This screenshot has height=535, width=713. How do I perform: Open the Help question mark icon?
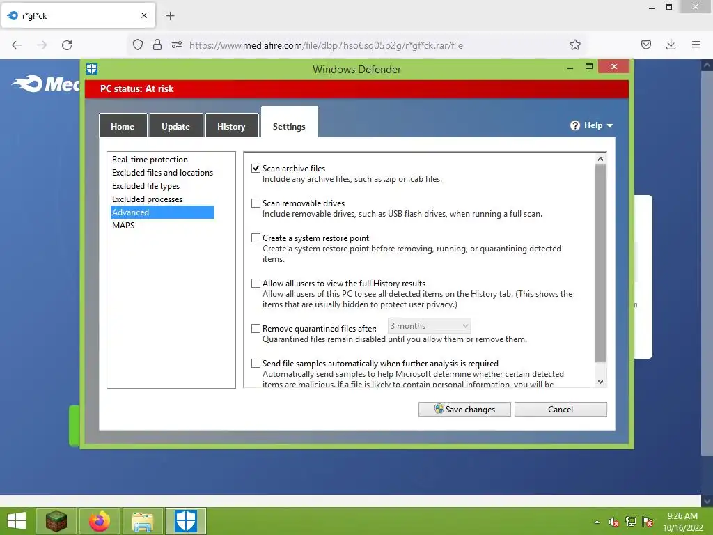point(574,125)
